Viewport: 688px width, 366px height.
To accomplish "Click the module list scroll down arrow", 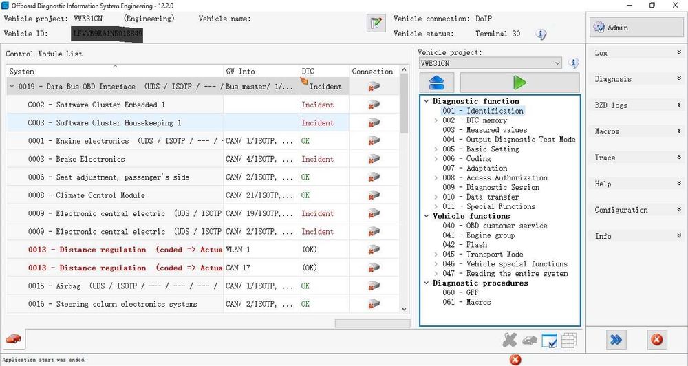I will (404, 309).
